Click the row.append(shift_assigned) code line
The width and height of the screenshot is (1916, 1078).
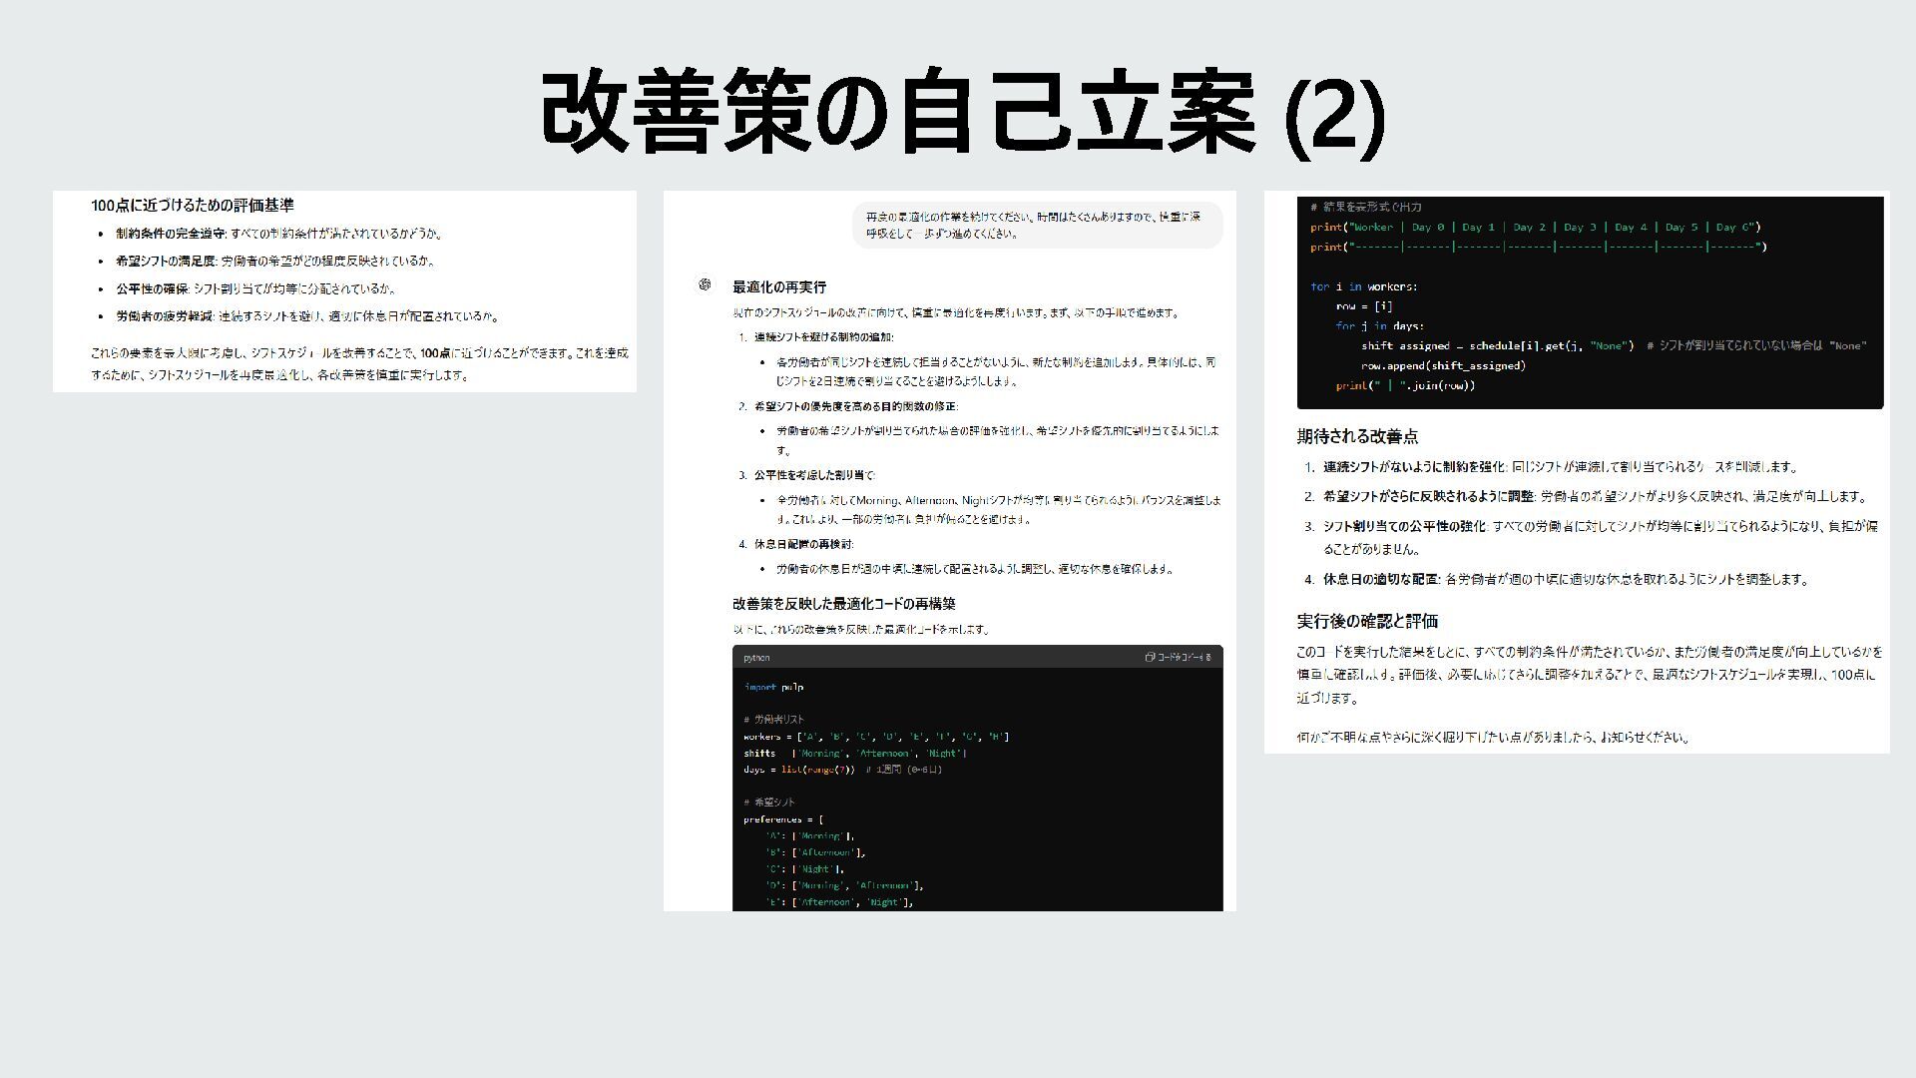point(1443,365)
